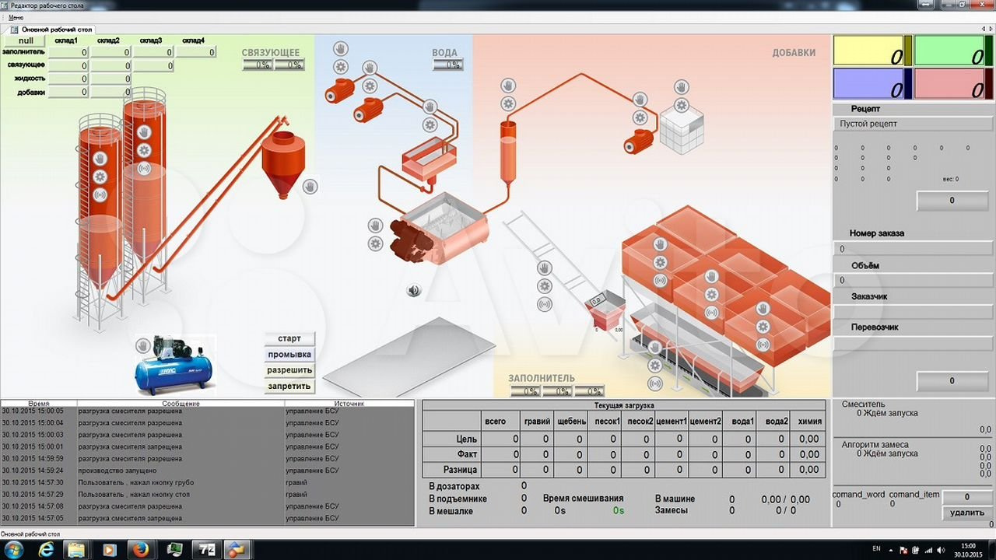Viewport: 996px width, 560px height.
Task: Click the gear icon beside the concrete mixer
Action: (375, 243)
